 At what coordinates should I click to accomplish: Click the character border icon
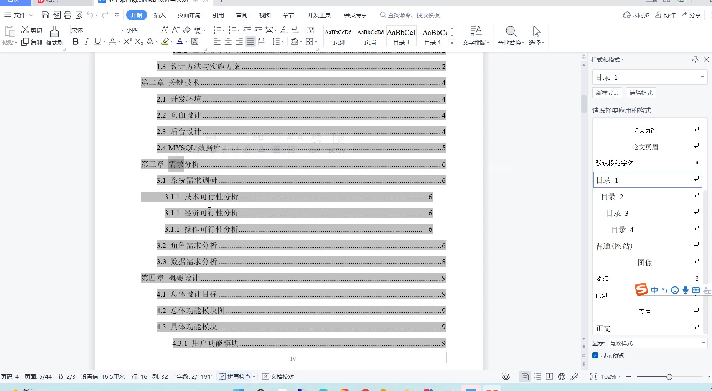pos(195,42)
